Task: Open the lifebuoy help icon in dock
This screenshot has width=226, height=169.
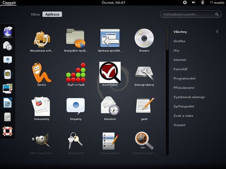Action: pos(7,131)
